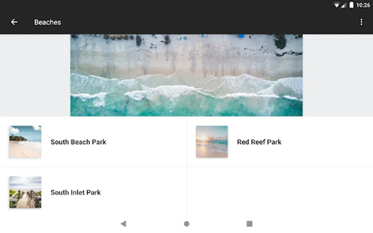The width and height of the screenshot is (373, 233).
Task: Tap the Android home circle button
Action: pos(187,224)
